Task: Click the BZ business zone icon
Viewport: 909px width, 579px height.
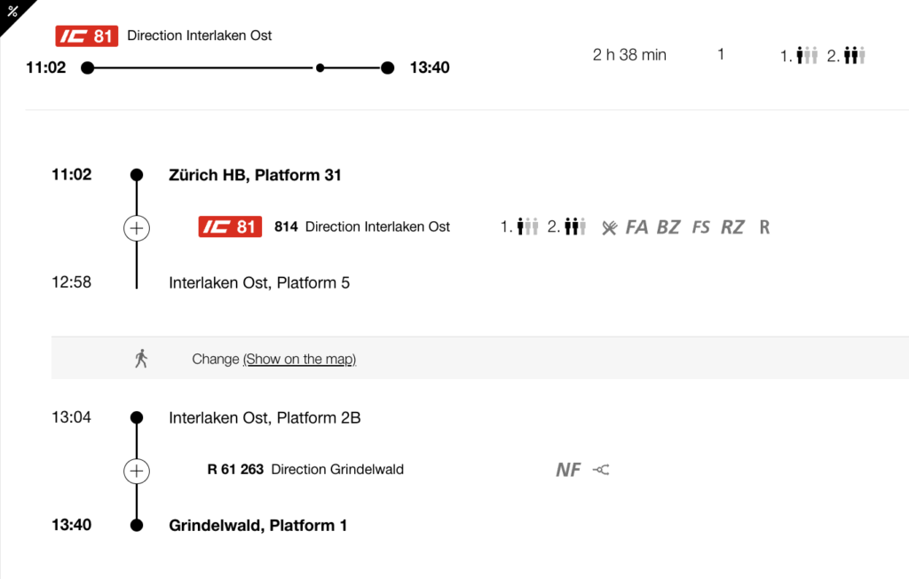Action: pos(668,227)
